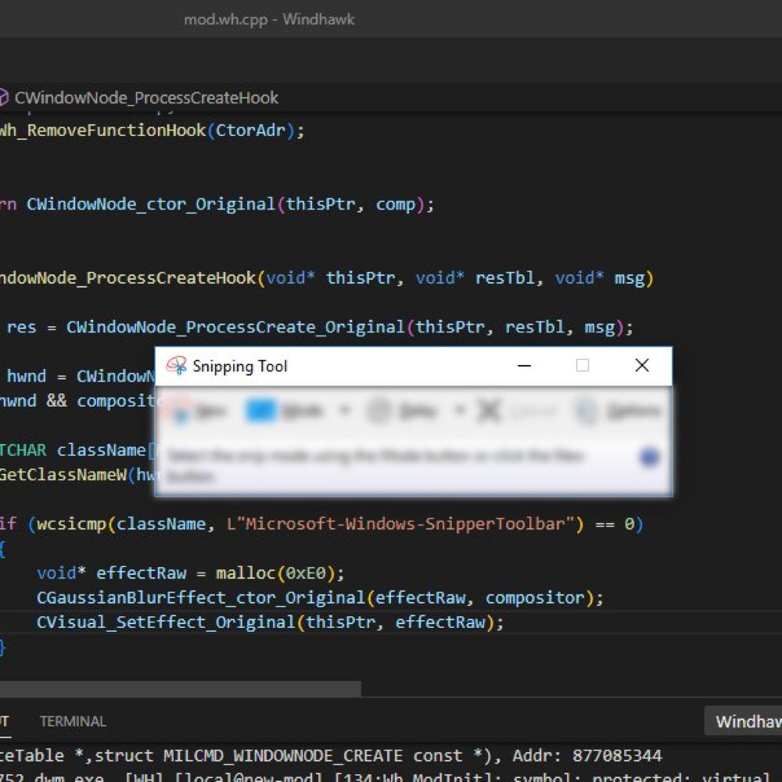
Task: Click the Addr: 877085344 value in output
Action: coord(587,755)
